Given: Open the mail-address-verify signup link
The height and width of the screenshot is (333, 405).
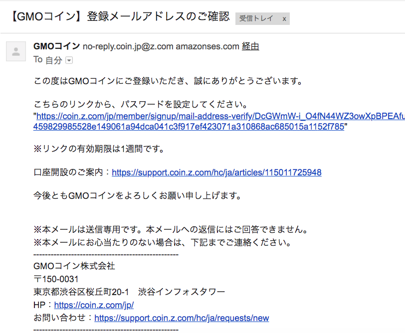Looking at the screenshot, I should (220, 116).
